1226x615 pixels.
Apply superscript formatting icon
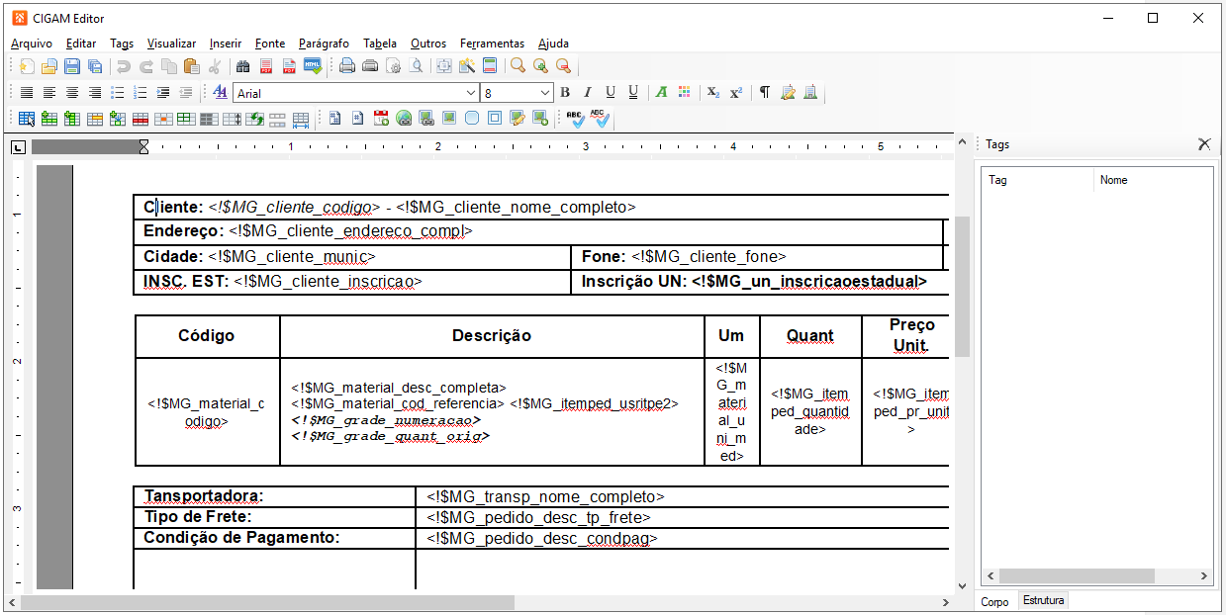coord(735,92)
